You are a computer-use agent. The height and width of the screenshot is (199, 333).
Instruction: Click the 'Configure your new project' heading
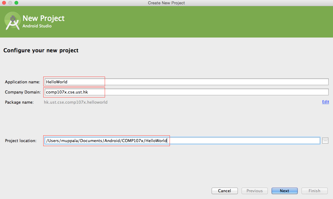point(41,50)
